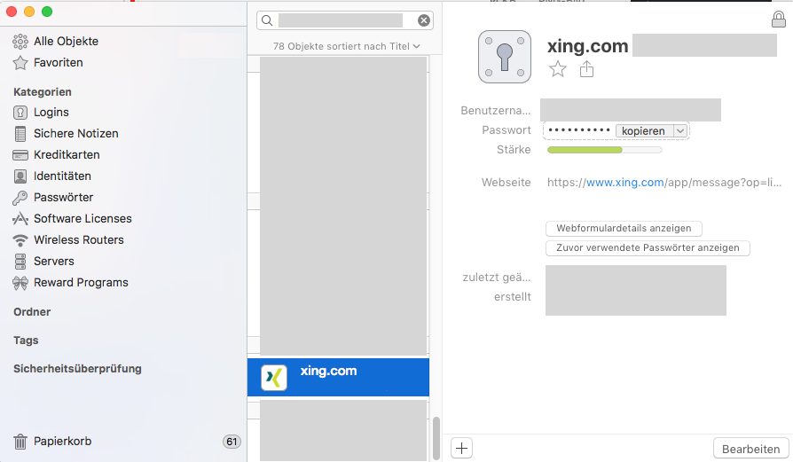This screenshot has height=462, width=793.
Task: Click the item list scrollbar
Action: (x=436, y=438)
